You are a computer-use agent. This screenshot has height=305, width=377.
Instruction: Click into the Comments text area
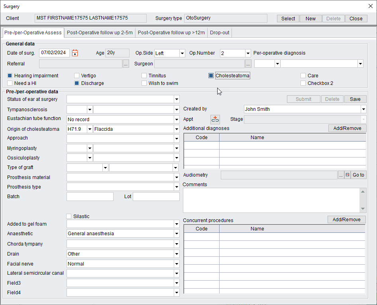271,201
